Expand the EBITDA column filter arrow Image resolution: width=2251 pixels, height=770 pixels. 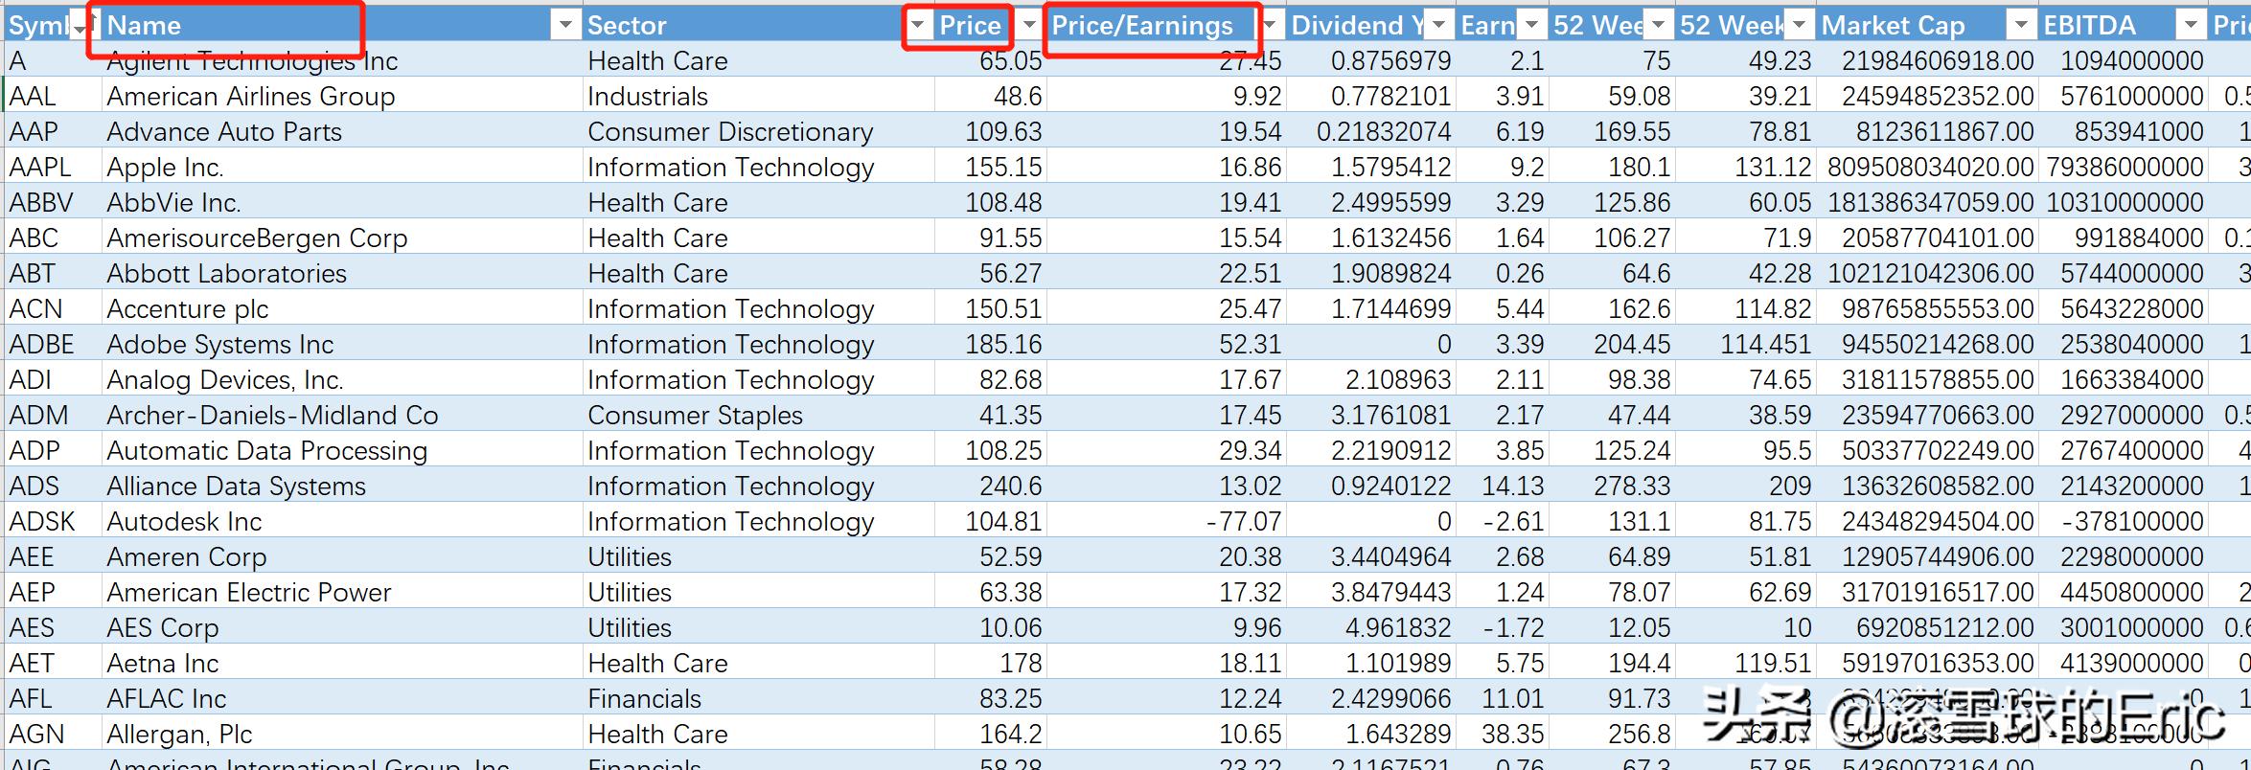[x=2191, y=26]
